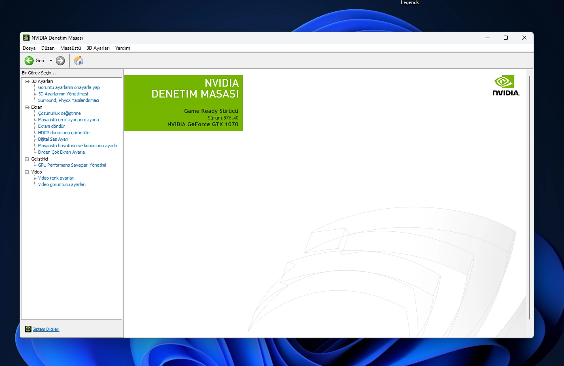Open the back history dropdown arrow
This screenshot has width=564, height=366.
(51, 61)
